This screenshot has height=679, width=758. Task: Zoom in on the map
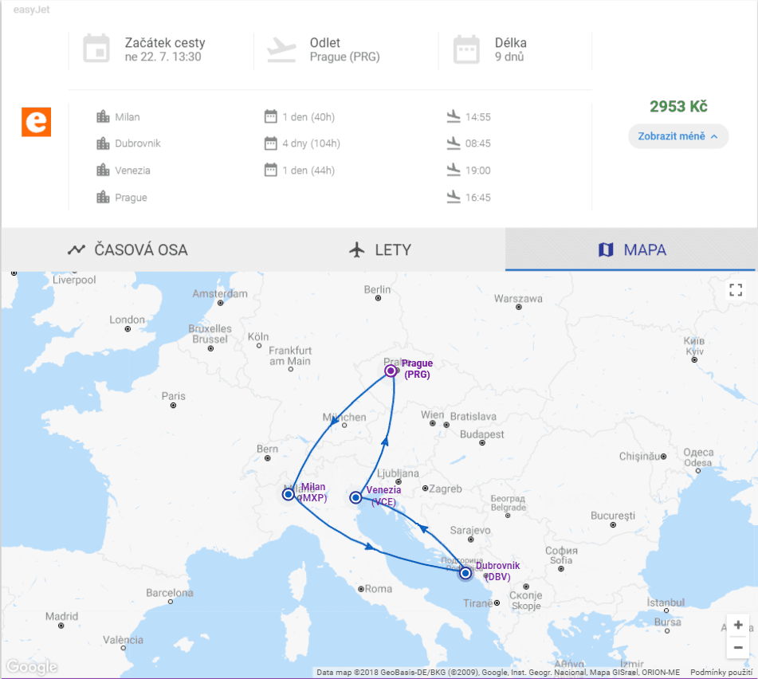tap(738, 625)
